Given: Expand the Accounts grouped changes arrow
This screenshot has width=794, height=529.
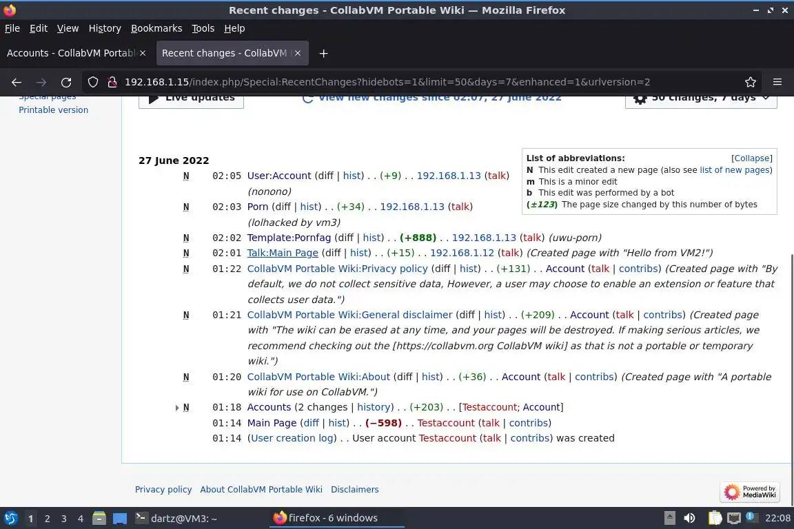Looking at the screenshot, I should (x=176, y=408).
